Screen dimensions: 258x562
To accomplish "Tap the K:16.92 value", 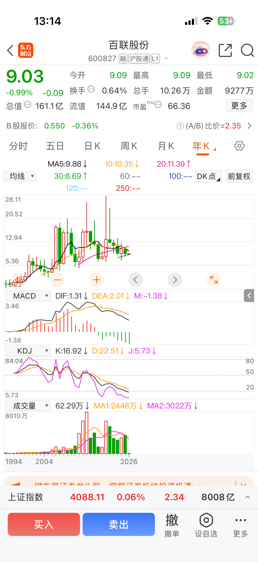I will [x=72, y=351].
